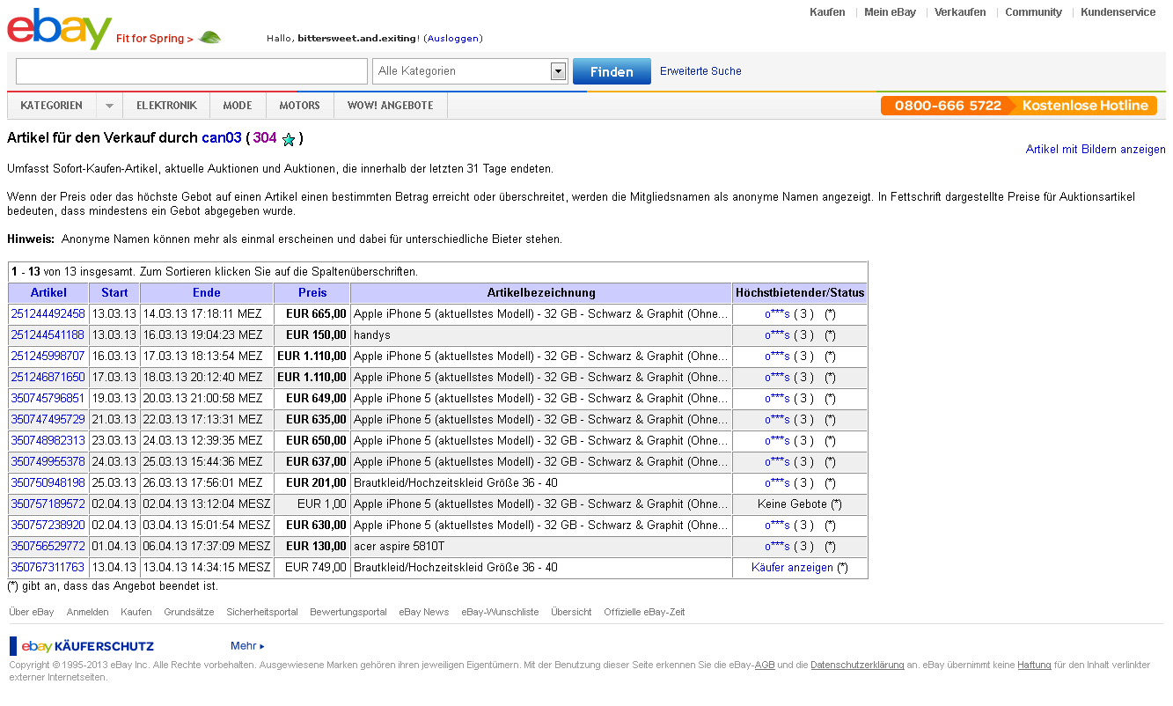Click the Ausloggen link
1173x706 pixels.
tap(452, 39)
